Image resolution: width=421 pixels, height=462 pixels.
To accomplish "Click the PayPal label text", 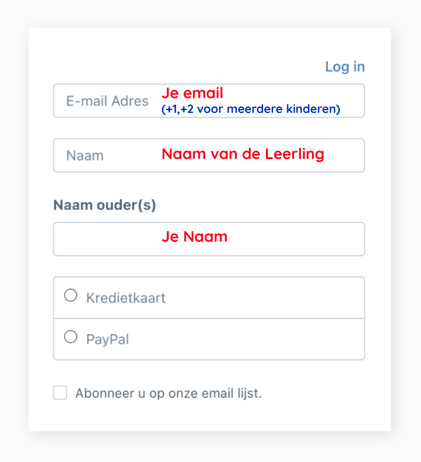I will [108, 339].
